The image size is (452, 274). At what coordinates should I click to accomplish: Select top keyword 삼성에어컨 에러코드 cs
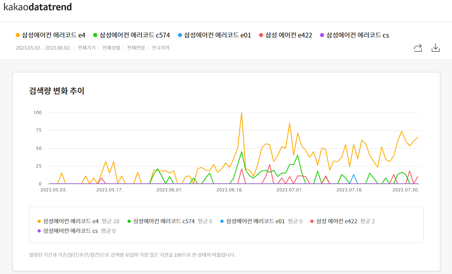[358, 35]
